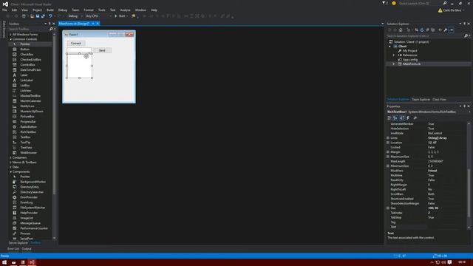The image size is (473, 266).
Task: Open the Build menu
Action: [x=50, y=10]
